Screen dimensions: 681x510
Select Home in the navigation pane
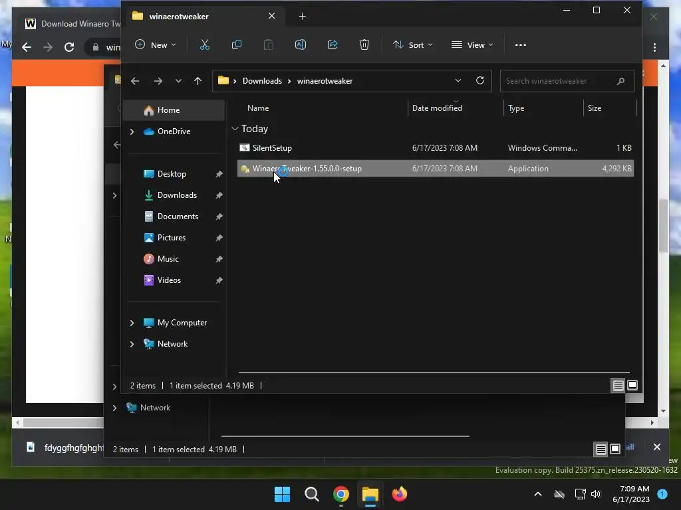tap(174, 110)
